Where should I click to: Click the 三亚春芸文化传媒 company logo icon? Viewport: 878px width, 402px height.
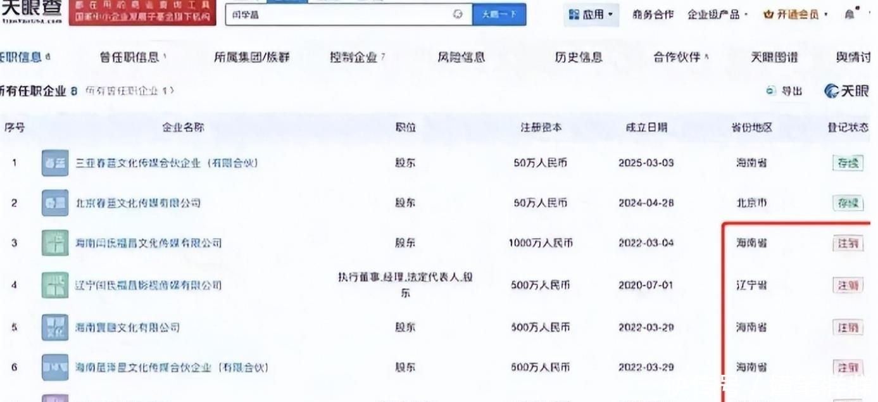pos(54,163)
